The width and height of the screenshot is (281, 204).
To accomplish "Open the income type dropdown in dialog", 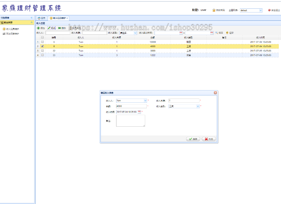I will [x=198, y=106].
